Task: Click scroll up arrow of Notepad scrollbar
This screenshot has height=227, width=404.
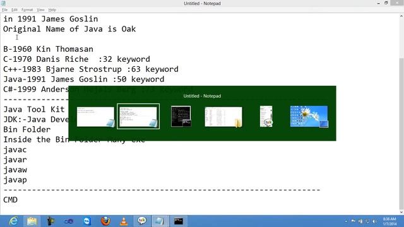Action: [x=401, y=16]
